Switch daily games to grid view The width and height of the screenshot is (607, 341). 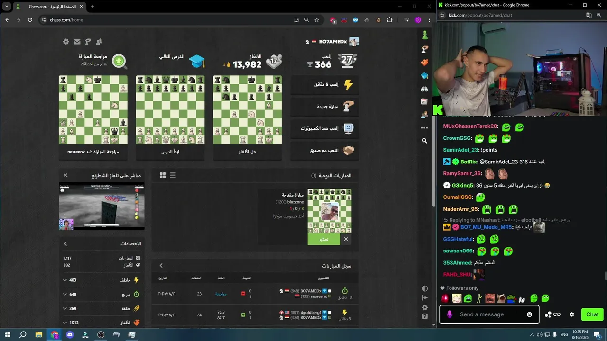coord(163,175)
